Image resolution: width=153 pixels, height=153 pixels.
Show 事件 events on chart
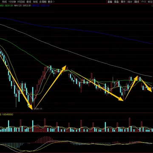point(123,2)
